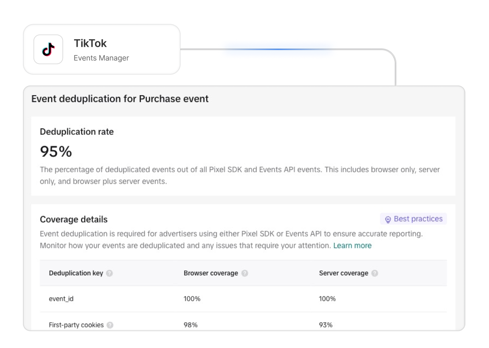
Task: Click the 98% browser coverage value
Action: [x=191, y=325]
